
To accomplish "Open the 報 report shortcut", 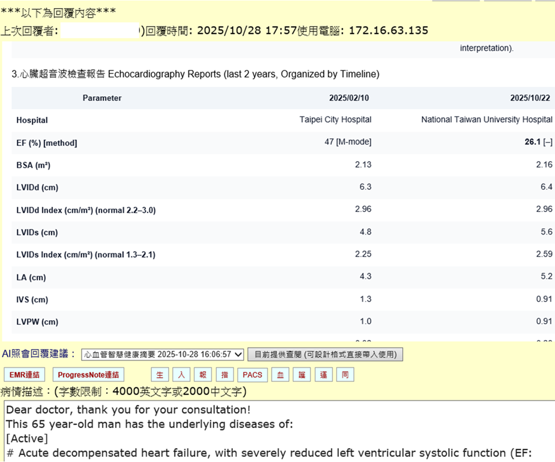I will point(203,375).
